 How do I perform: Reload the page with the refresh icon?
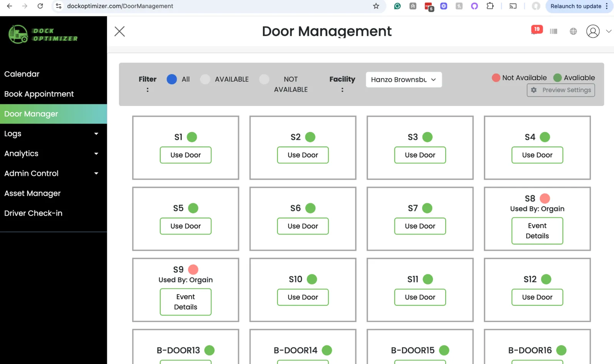pos(40,6)
